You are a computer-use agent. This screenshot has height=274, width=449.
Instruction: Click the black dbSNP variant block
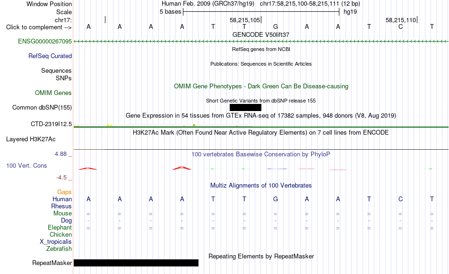click(245, 107)
